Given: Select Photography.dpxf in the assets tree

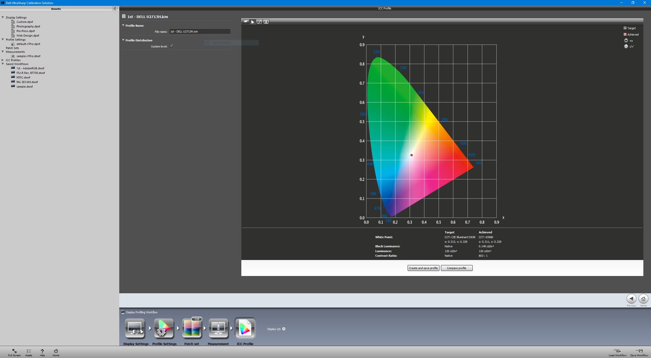Looking at the screenshot, I should point(28,26).
